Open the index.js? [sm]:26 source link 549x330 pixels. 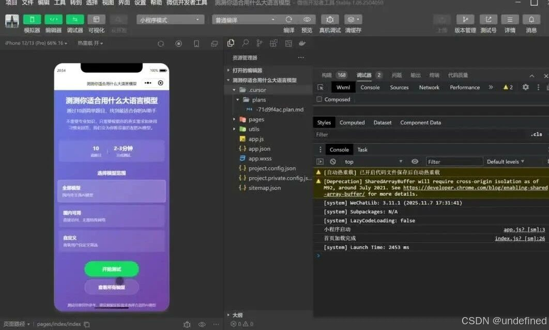520,238
